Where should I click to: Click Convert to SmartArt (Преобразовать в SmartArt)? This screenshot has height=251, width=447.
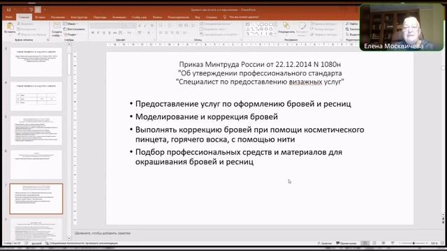219,34
